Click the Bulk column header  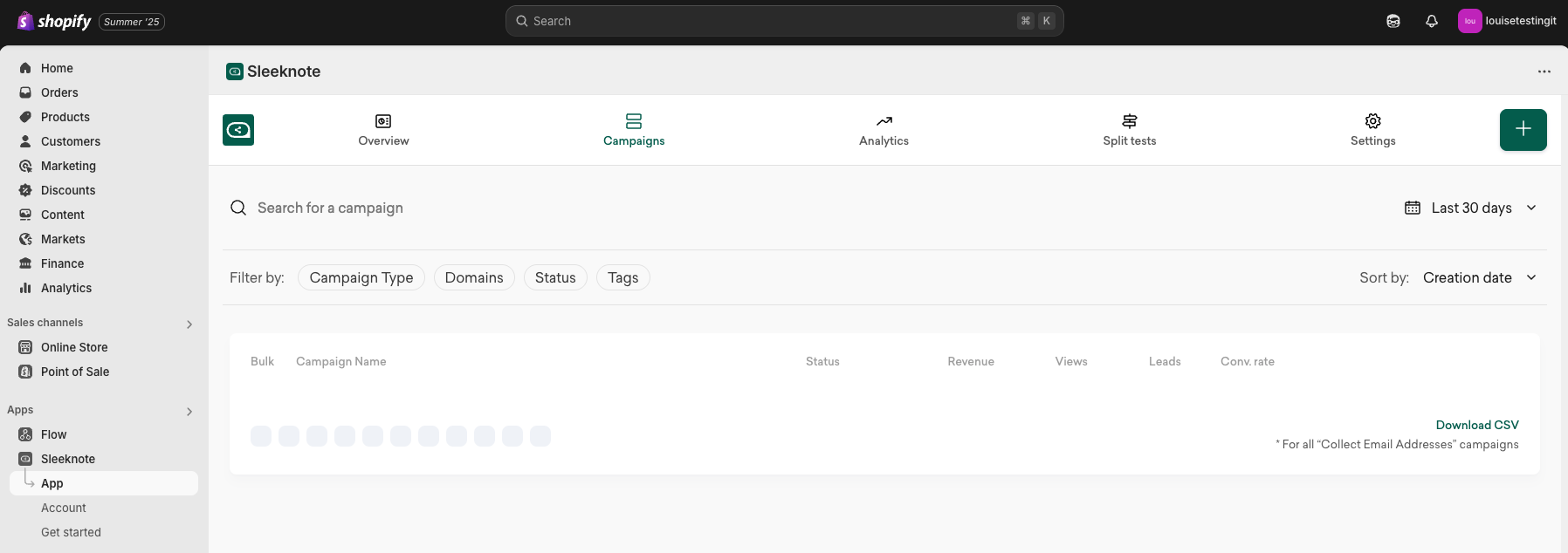pos(262,361)
